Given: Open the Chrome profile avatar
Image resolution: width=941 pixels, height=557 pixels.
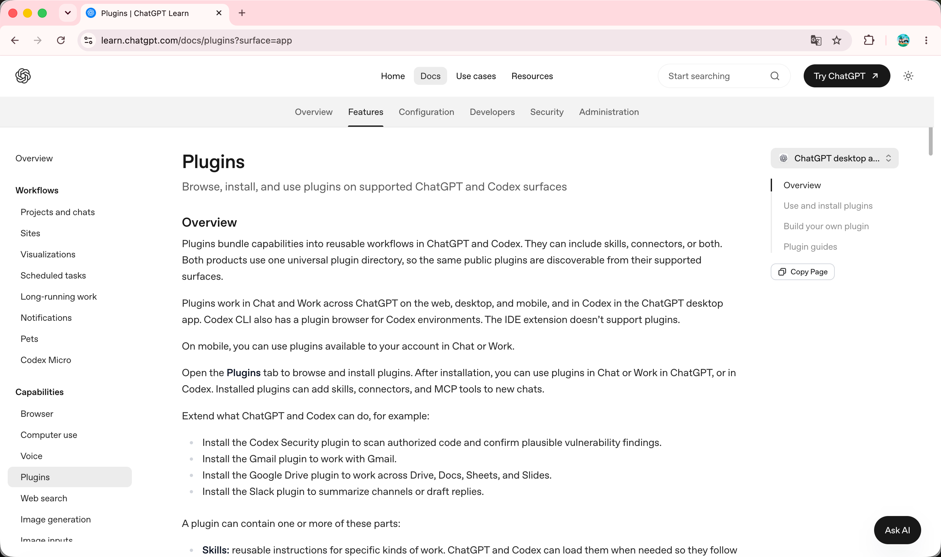Looking at the screenshot, I should click(903, 40).
